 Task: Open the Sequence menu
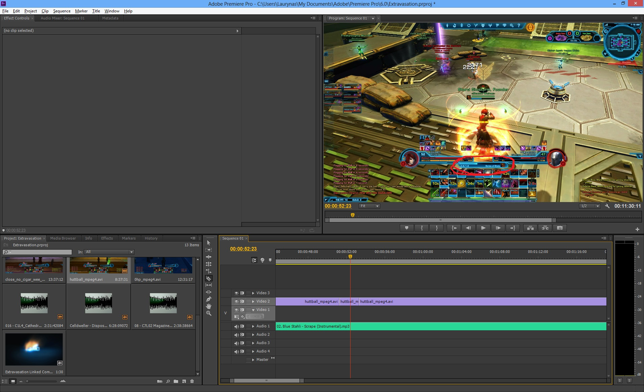coord(62,11)
